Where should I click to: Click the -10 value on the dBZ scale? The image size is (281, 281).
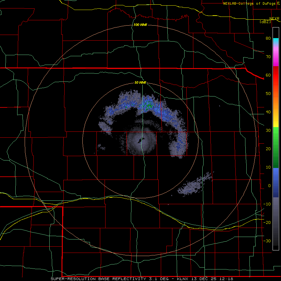[x=267, y=204]
